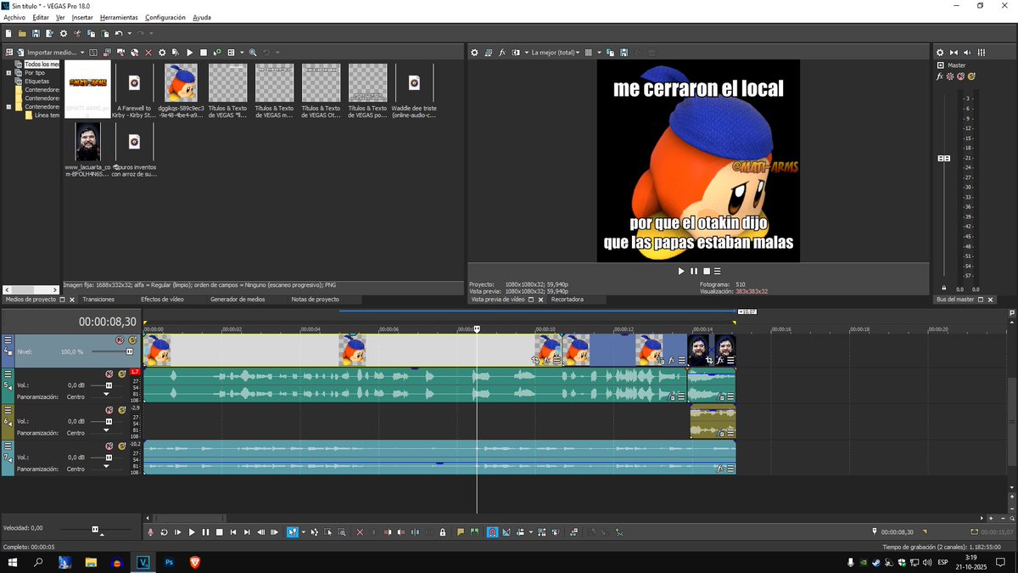Screen dimensions: 1018x573
Task: Open project properties gear in main toolbar
Action: [64, 33]
